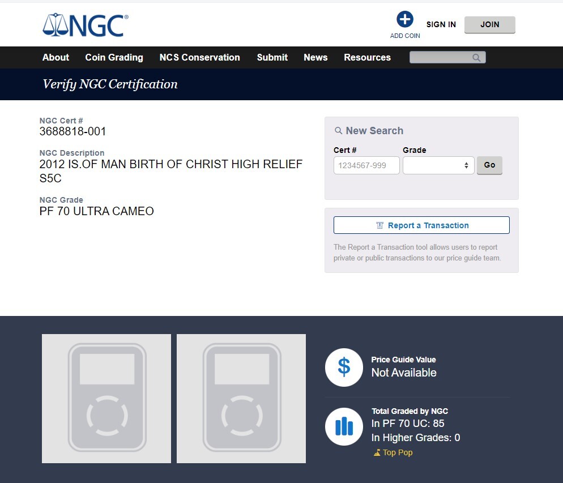Click the coin description 2012 IS.OF MAN text

click(171, 171)
